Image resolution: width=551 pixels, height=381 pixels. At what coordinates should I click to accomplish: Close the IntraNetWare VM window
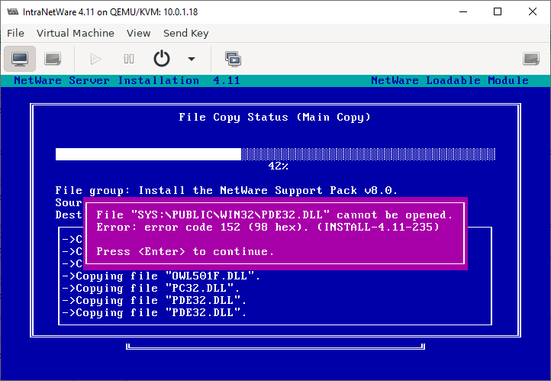click(x=533, y=11)
